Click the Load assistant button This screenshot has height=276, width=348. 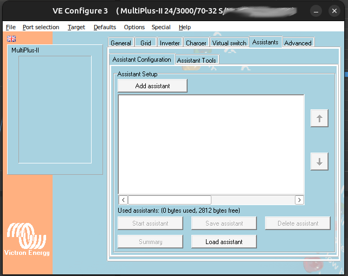point(224,242)
